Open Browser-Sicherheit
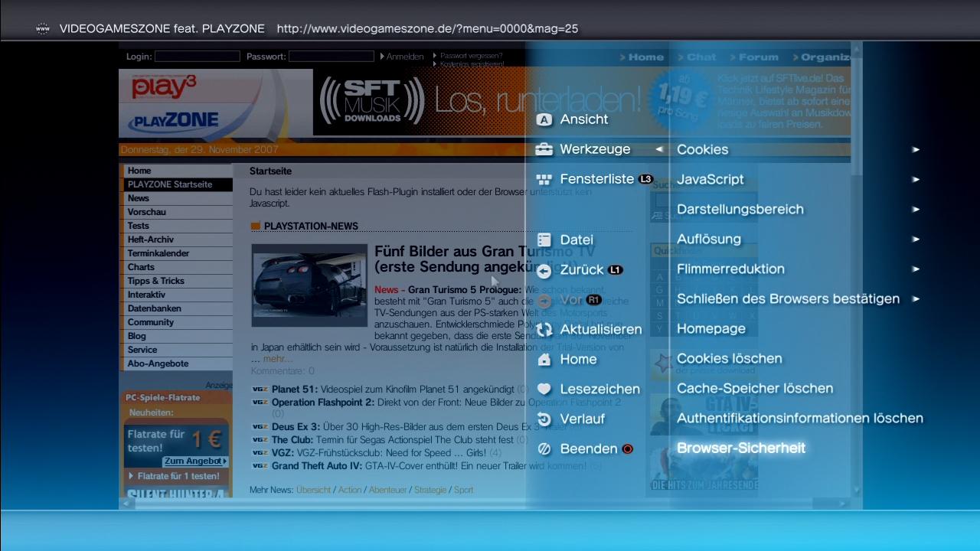The height and width of the screenshot is (551, 980). pyautogui.click(x=740, y=448)
